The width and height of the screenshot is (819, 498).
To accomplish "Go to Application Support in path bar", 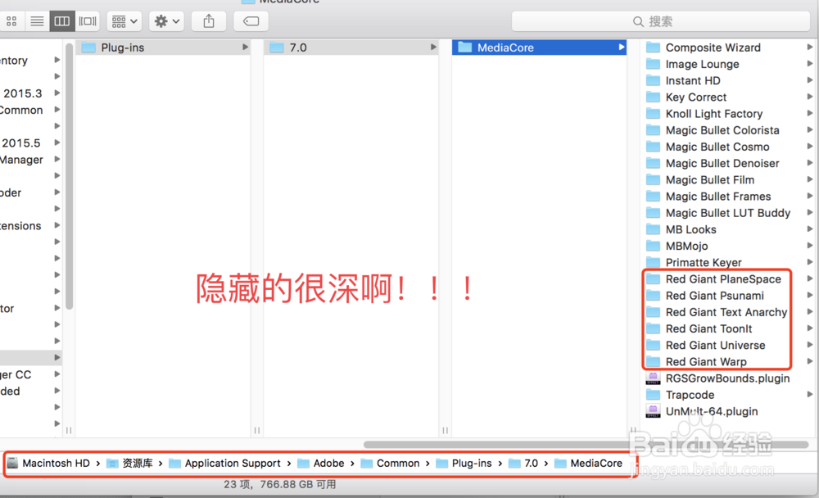I will click(224, 464).
